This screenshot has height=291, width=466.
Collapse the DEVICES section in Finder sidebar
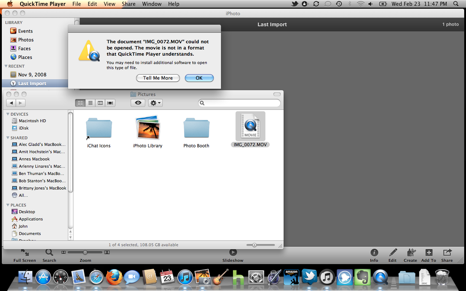click(8, 114)
